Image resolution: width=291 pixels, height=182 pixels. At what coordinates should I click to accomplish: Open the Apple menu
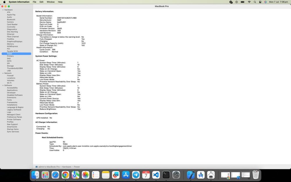click(x=4, y=2)
